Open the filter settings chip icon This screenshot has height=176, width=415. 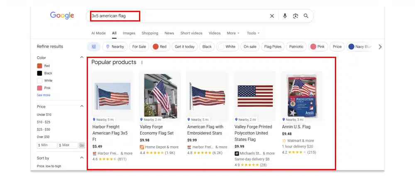94,47
